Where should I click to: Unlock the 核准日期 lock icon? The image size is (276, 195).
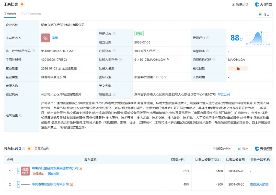(238, 68)
